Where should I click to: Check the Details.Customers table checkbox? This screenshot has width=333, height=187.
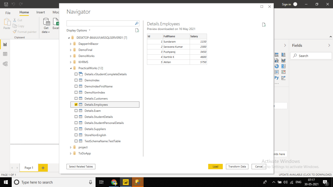[x=76, y=99]
